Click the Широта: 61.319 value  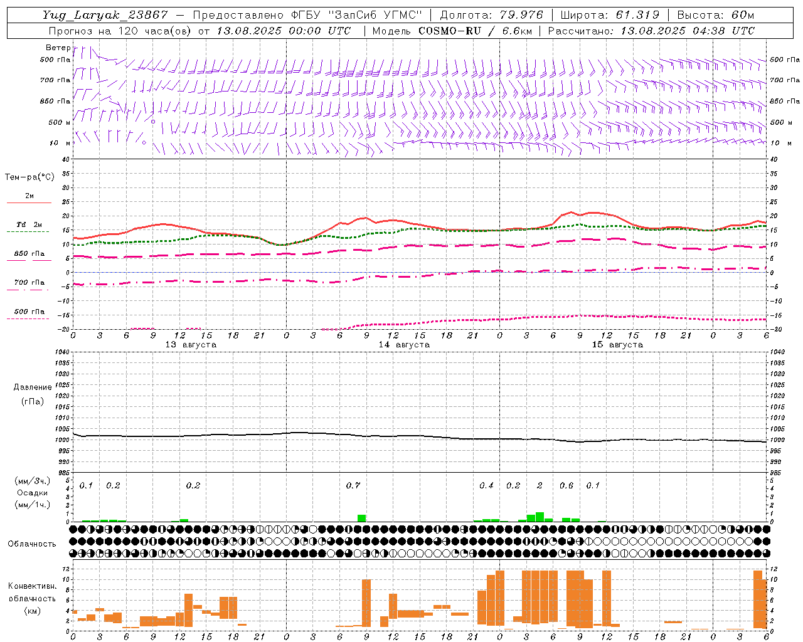[610, 15]
